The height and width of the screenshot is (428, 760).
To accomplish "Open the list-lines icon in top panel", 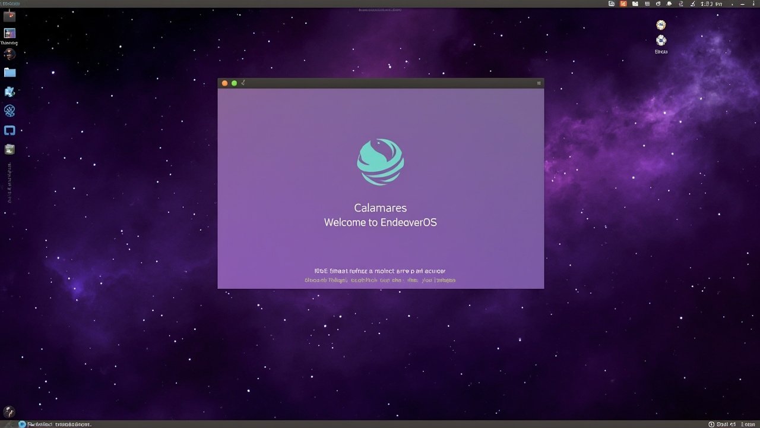I will pos(647,4).
